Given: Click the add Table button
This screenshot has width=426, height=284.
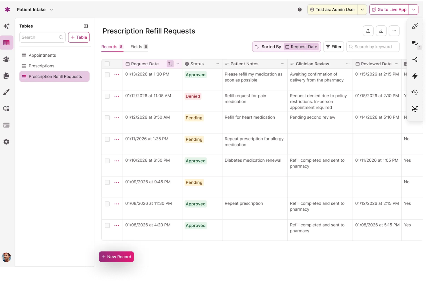Looking at the screenshot, I should pos(79,37).
